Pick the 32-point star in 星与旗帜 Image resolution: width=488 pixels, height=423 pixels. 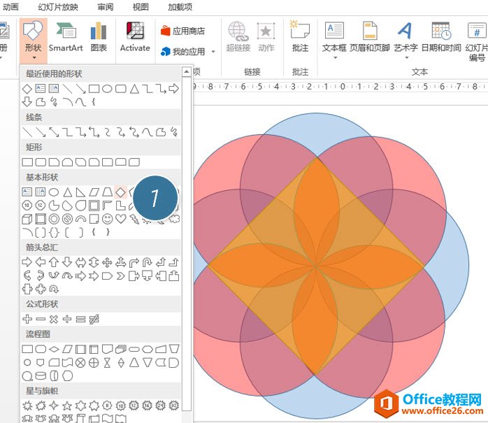click(x=174, y=406)
